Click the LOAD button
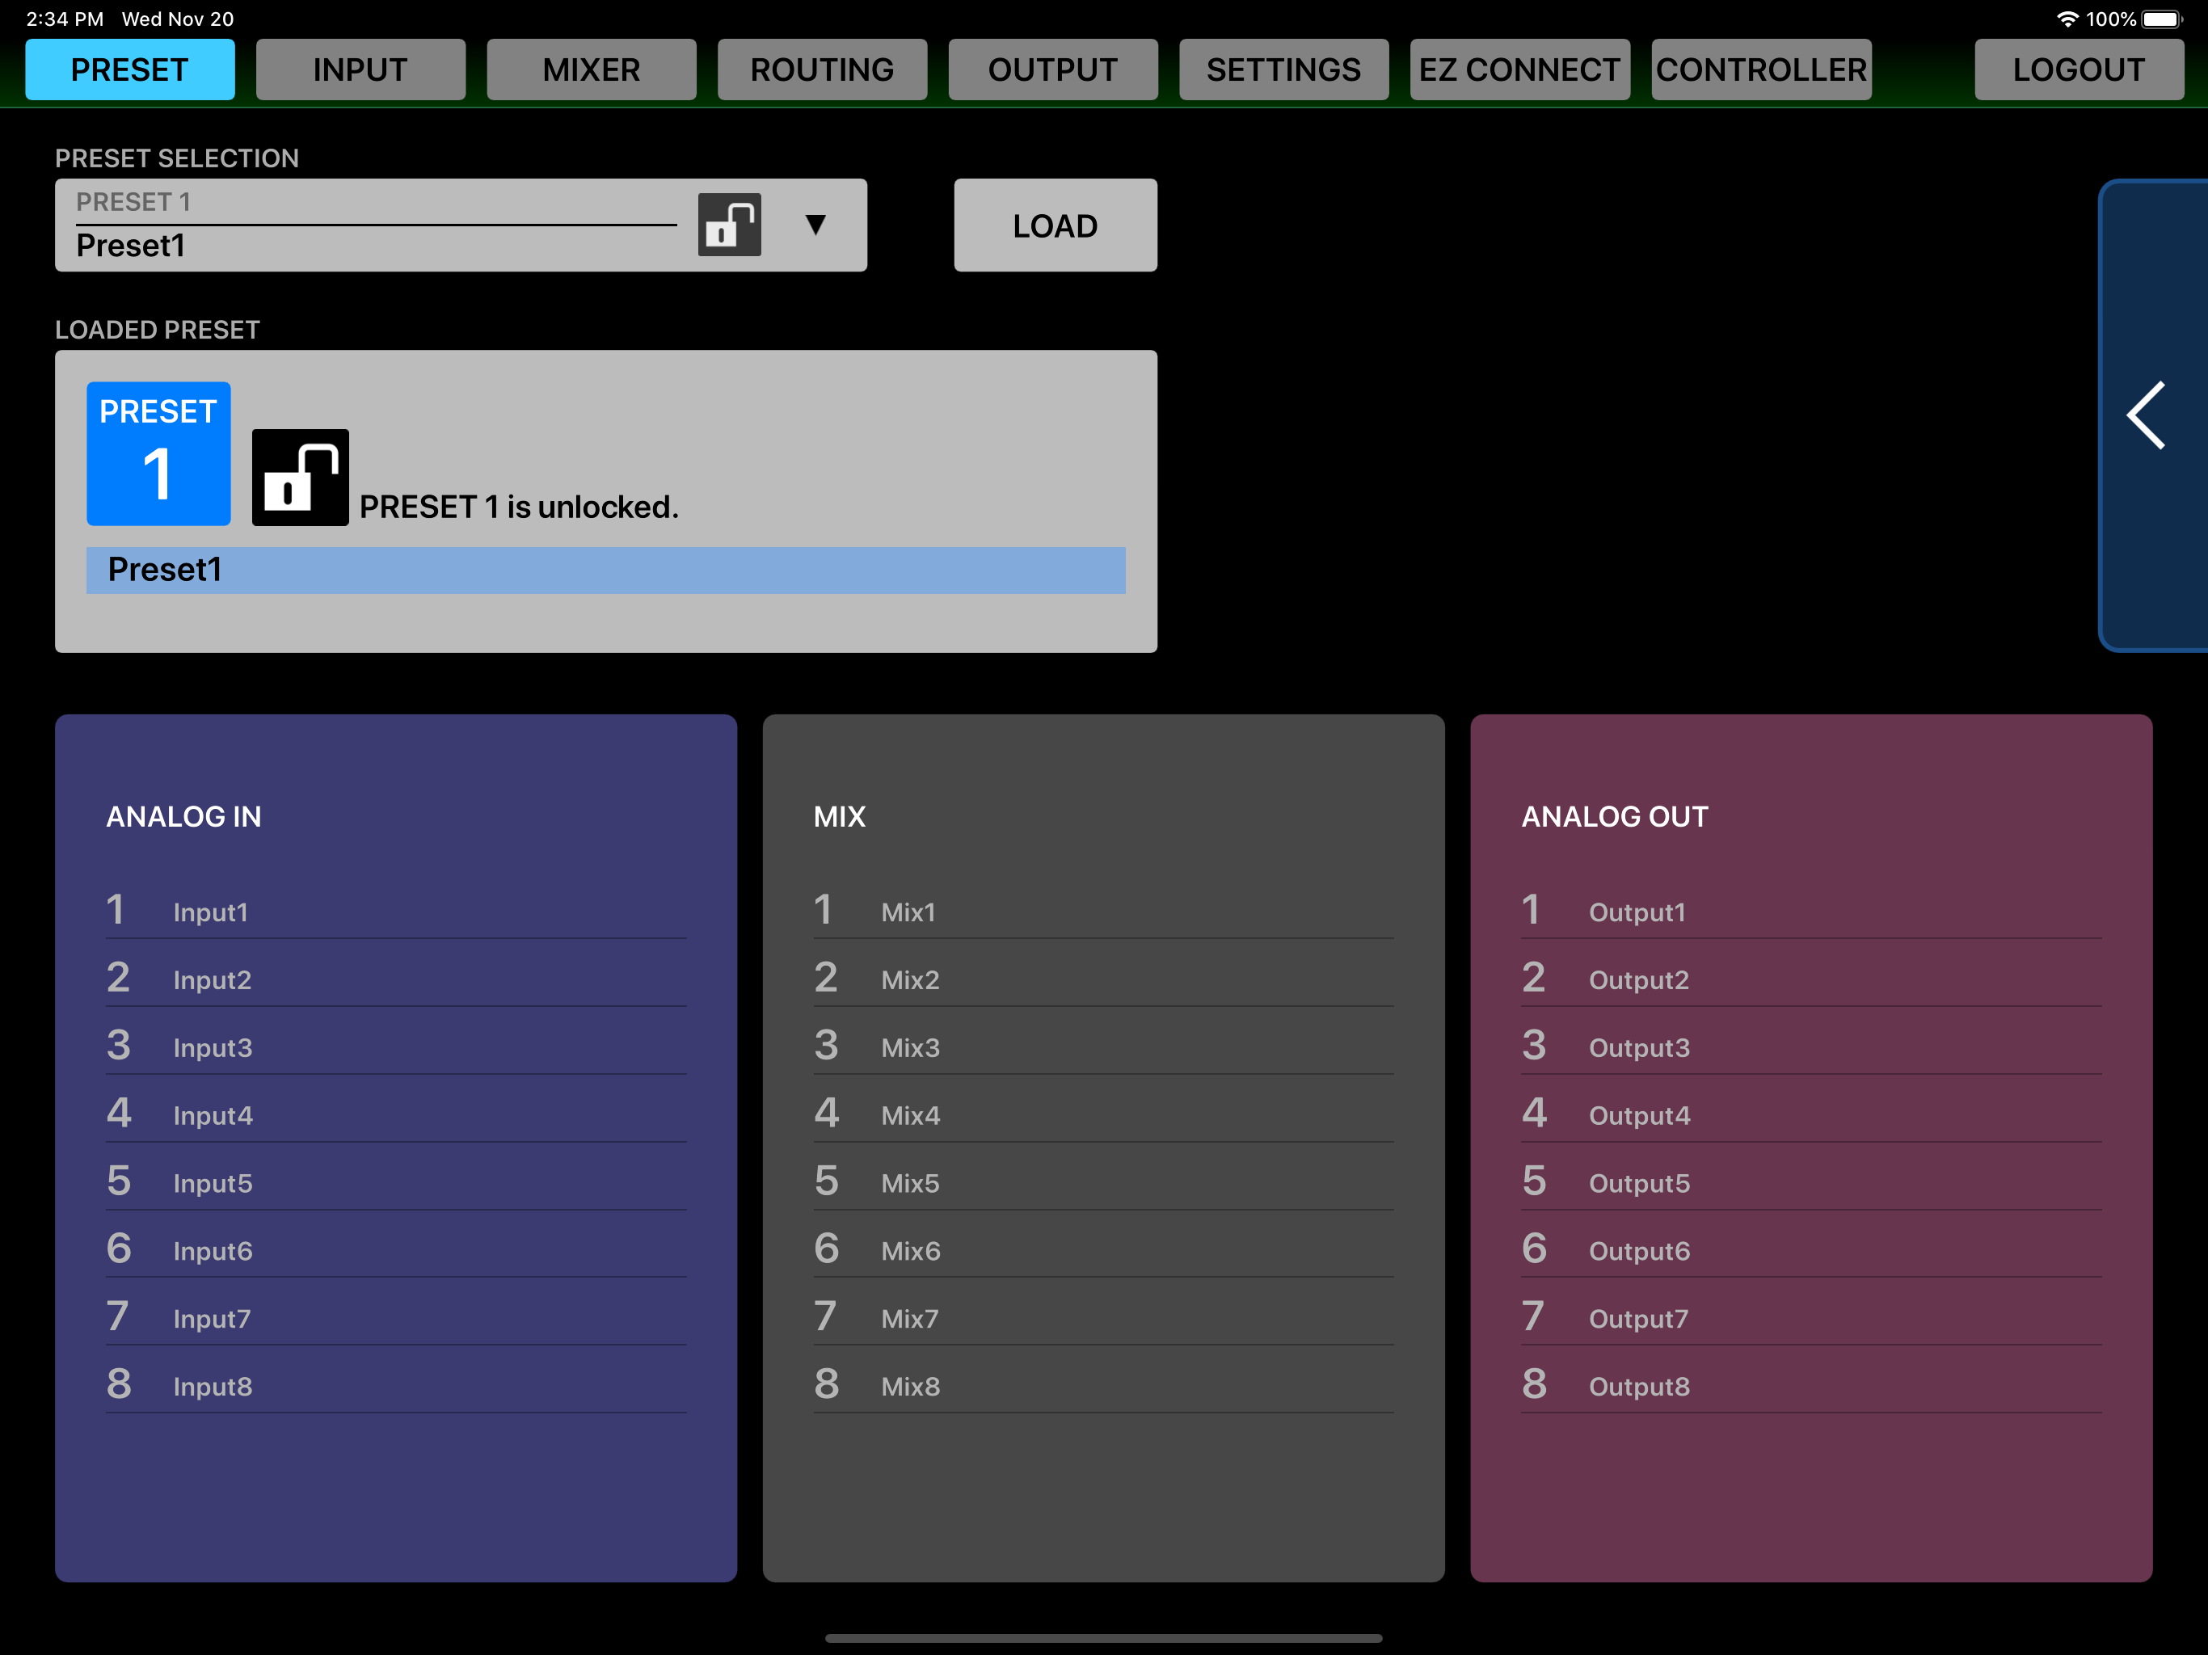 1055,225
